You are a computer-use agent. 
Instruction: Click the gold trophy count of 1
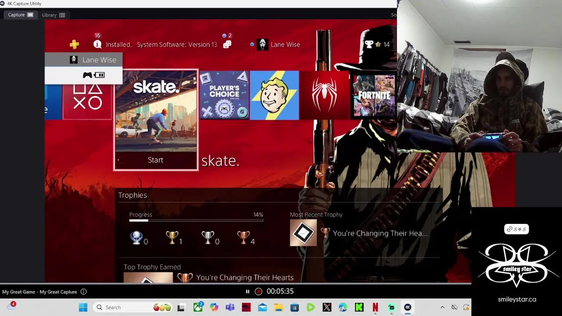pyautogui.click(x=174, y=238)
